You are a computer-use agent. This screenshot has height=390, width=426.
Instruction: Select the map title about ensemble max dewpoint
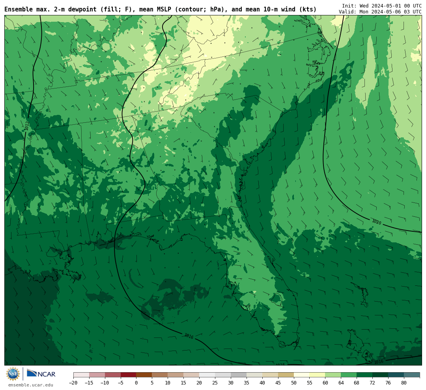click(x=160, y=9)
